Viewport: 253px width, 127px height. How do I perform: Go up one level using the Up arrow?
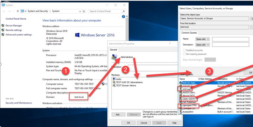(18, 11)
